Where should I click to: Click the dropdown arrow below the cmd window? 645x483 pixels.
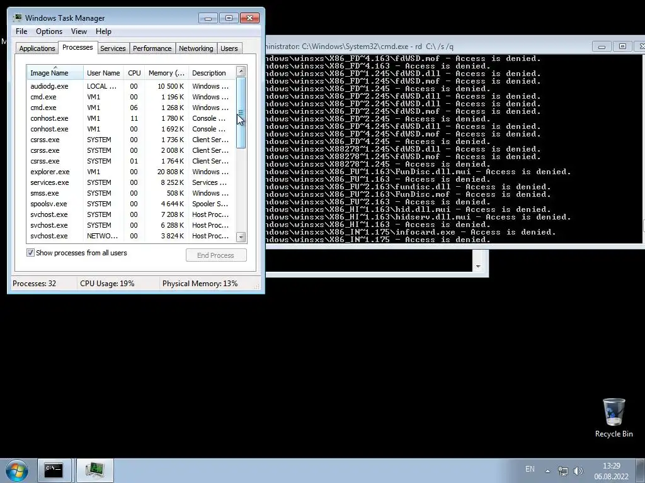click(478, 267)
